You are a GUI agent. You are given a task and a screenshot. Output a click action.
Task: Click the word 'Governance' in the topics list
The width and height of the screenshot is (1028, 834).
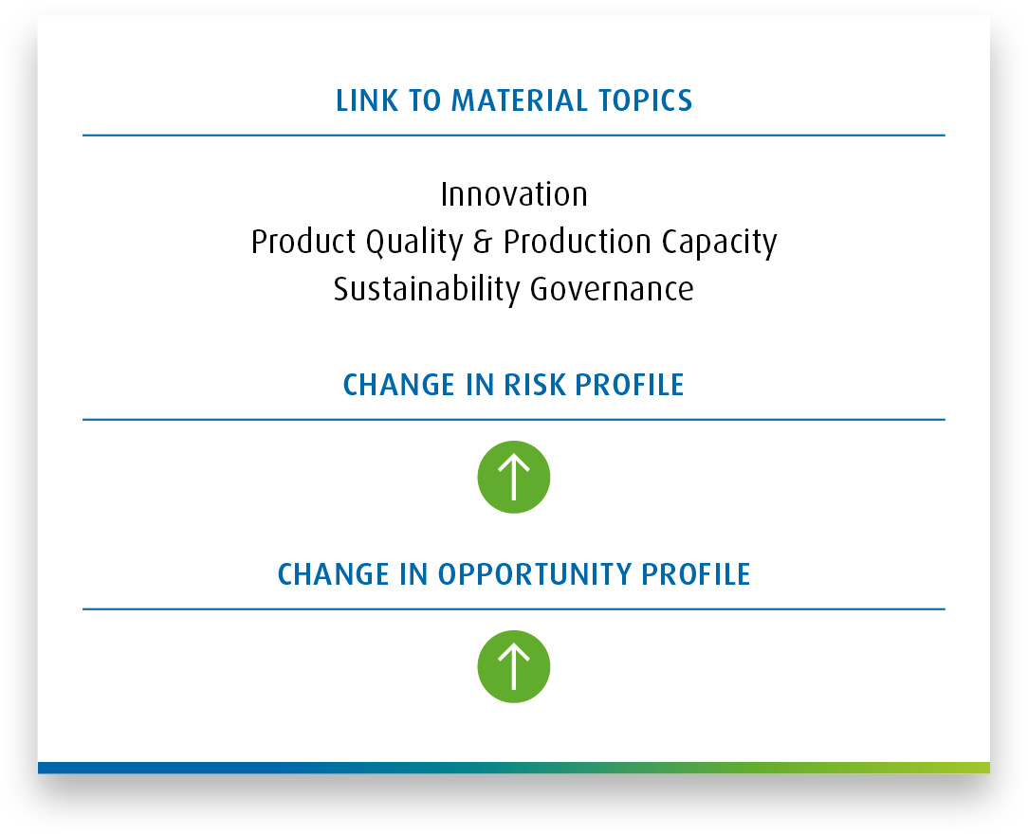612,290
